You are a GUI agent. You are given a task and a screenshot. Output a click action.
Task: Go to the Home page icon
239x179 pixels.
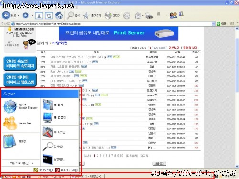point(59,15)
